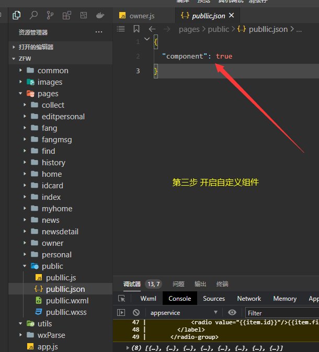Open the Search magnifier icon
Image resolution: width=319 pixels, height=352 pixels.
pyautogui.click(x=33, y=15)
